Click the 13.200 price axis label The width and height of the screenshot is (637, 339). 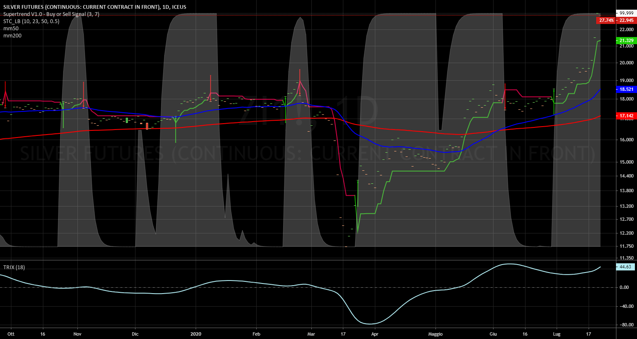[626, 206]
